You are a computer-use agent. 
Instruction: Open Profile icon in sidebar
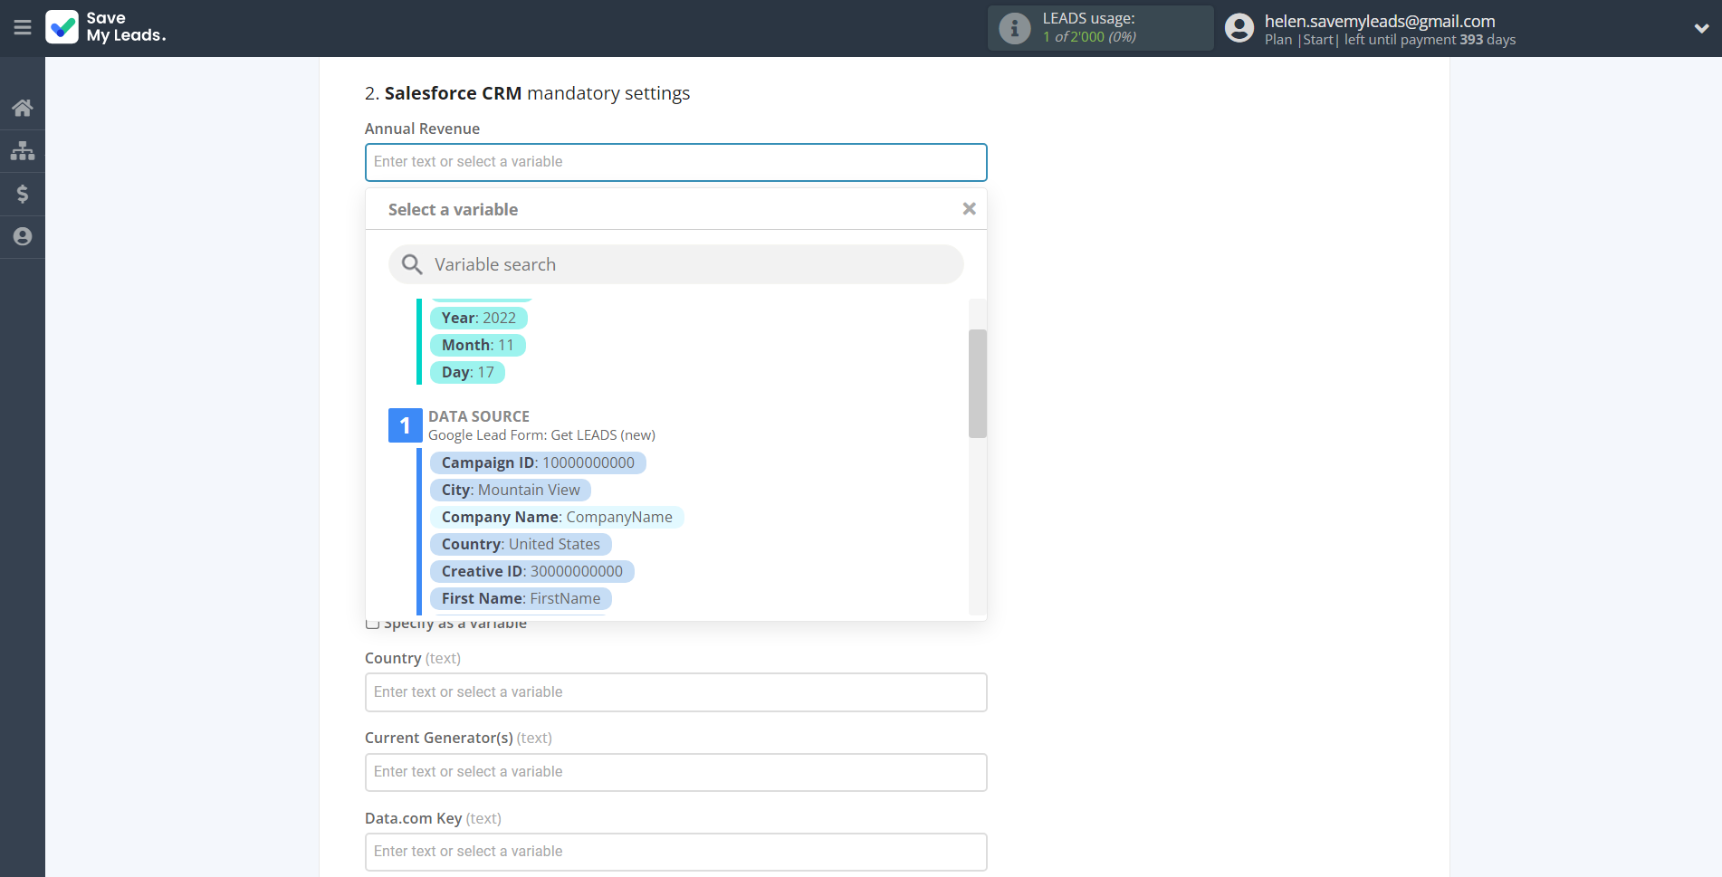[23, 236]
